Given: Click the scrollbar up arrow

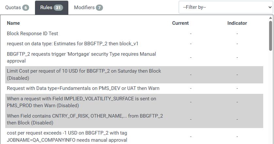Looking at the screenshot, I should tap(270, 18).
